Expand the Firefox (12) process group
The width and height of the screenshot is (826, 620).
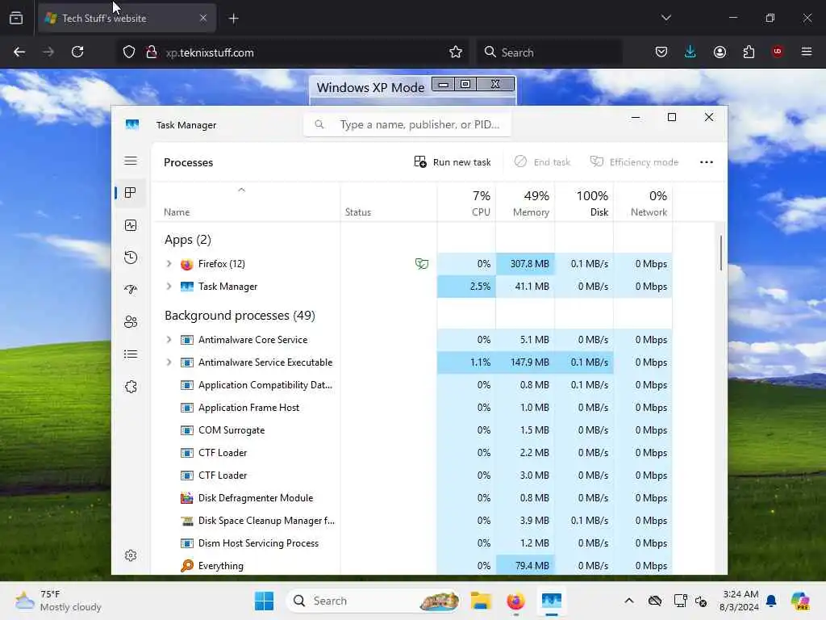coord(169,264)
